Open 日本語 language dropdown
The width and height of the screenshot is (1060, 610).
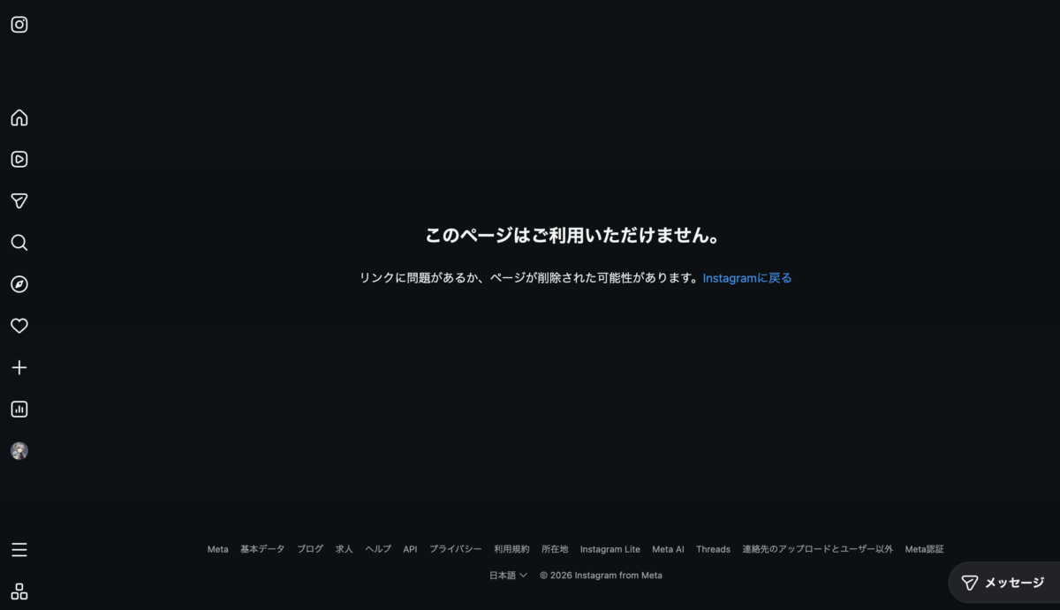point(508,576)
